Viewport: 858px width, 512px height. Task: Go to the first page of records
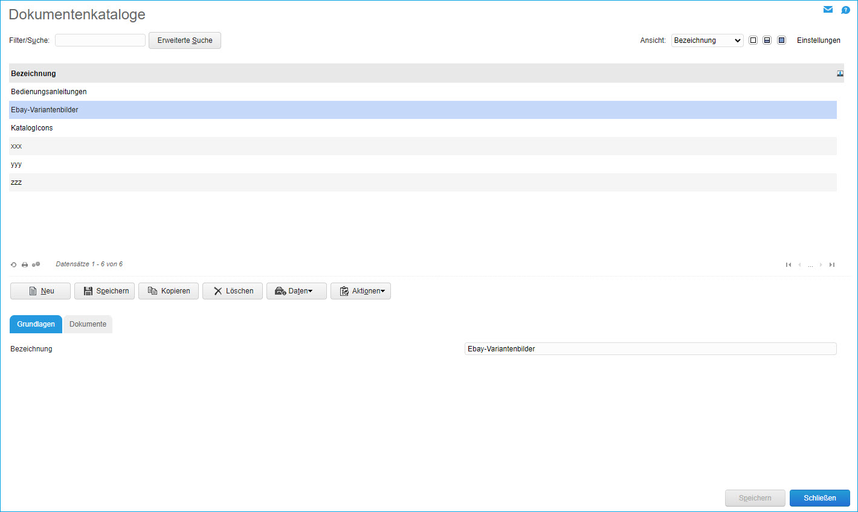point(789,264)
